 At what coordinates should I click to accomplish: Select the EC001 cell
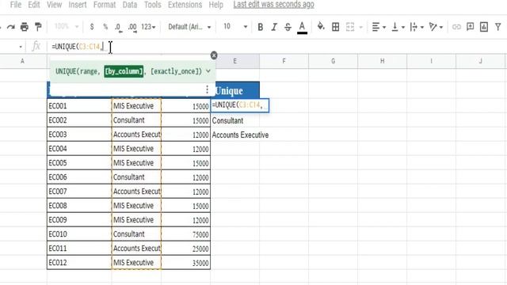click(x=79, y=106)
